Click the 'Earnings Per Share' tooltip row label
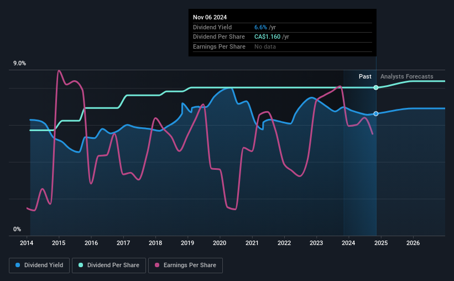This screenshot has height=281, width=454. coord(219,46)
